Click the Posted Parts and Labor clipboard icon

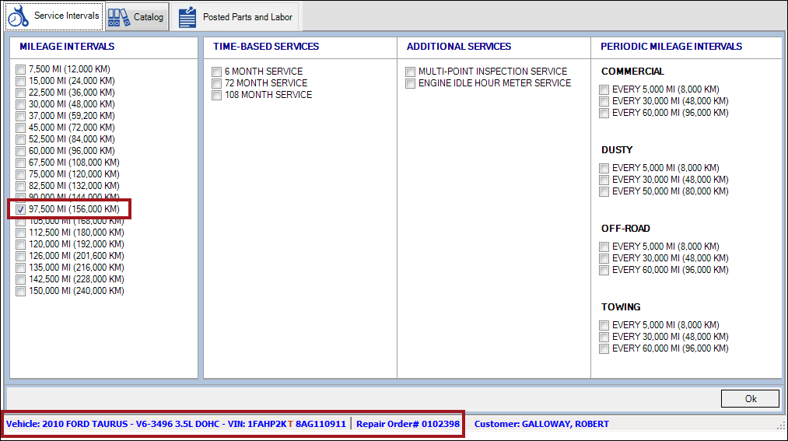[x=187, y=17]
